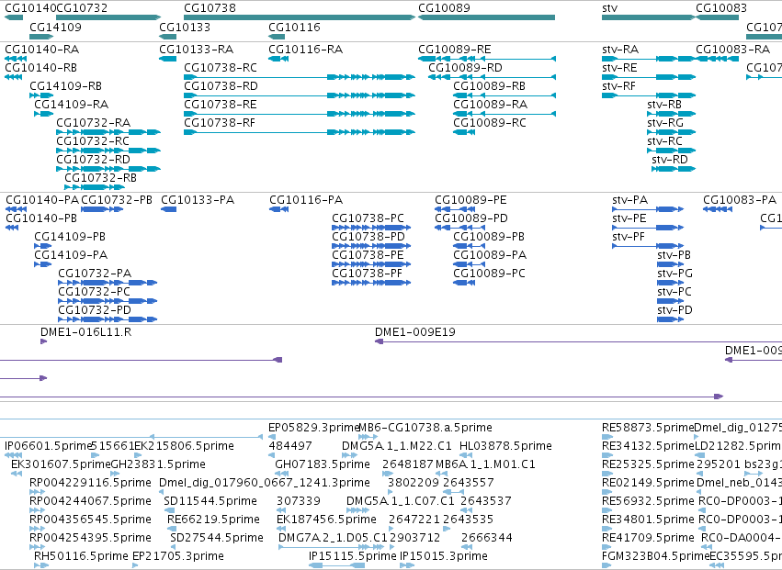
Task: Select protein CG10133-PA
Action: (198, 200)
